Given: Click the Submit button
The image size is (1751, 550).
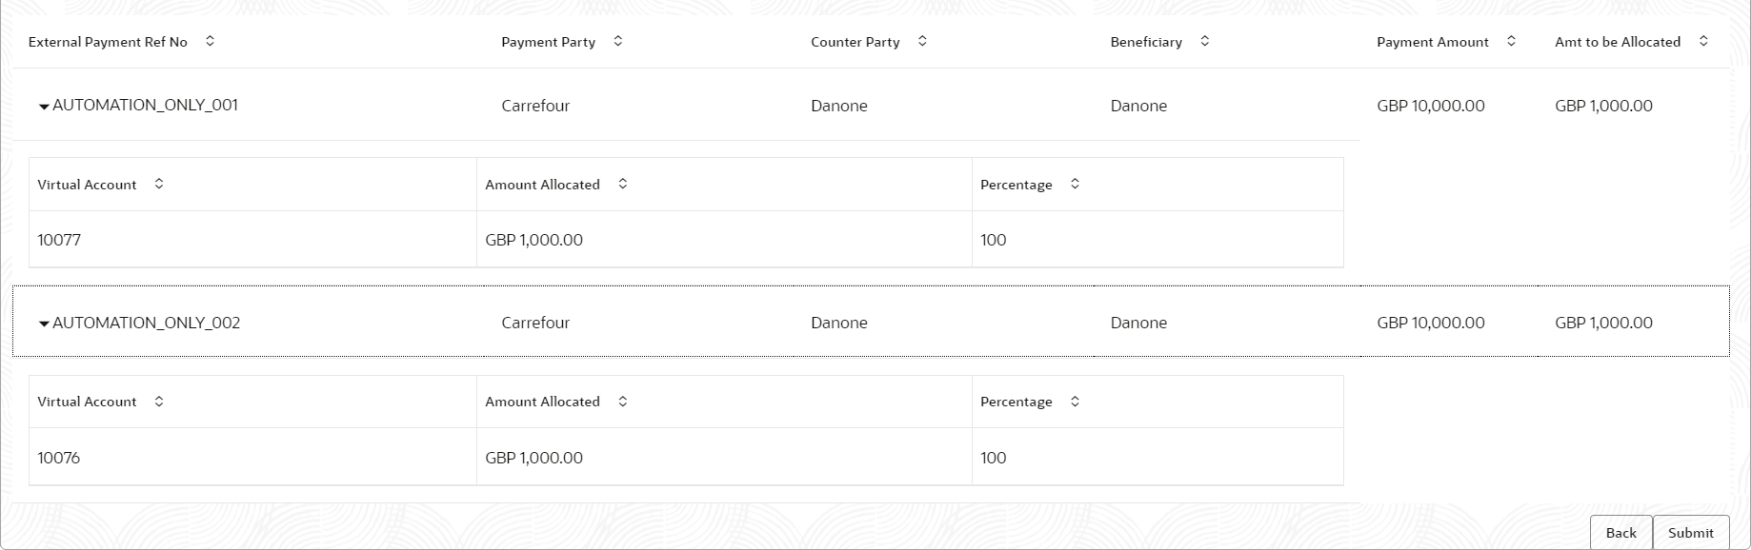Looking at the screenshot, I should tap(1691, 533).
